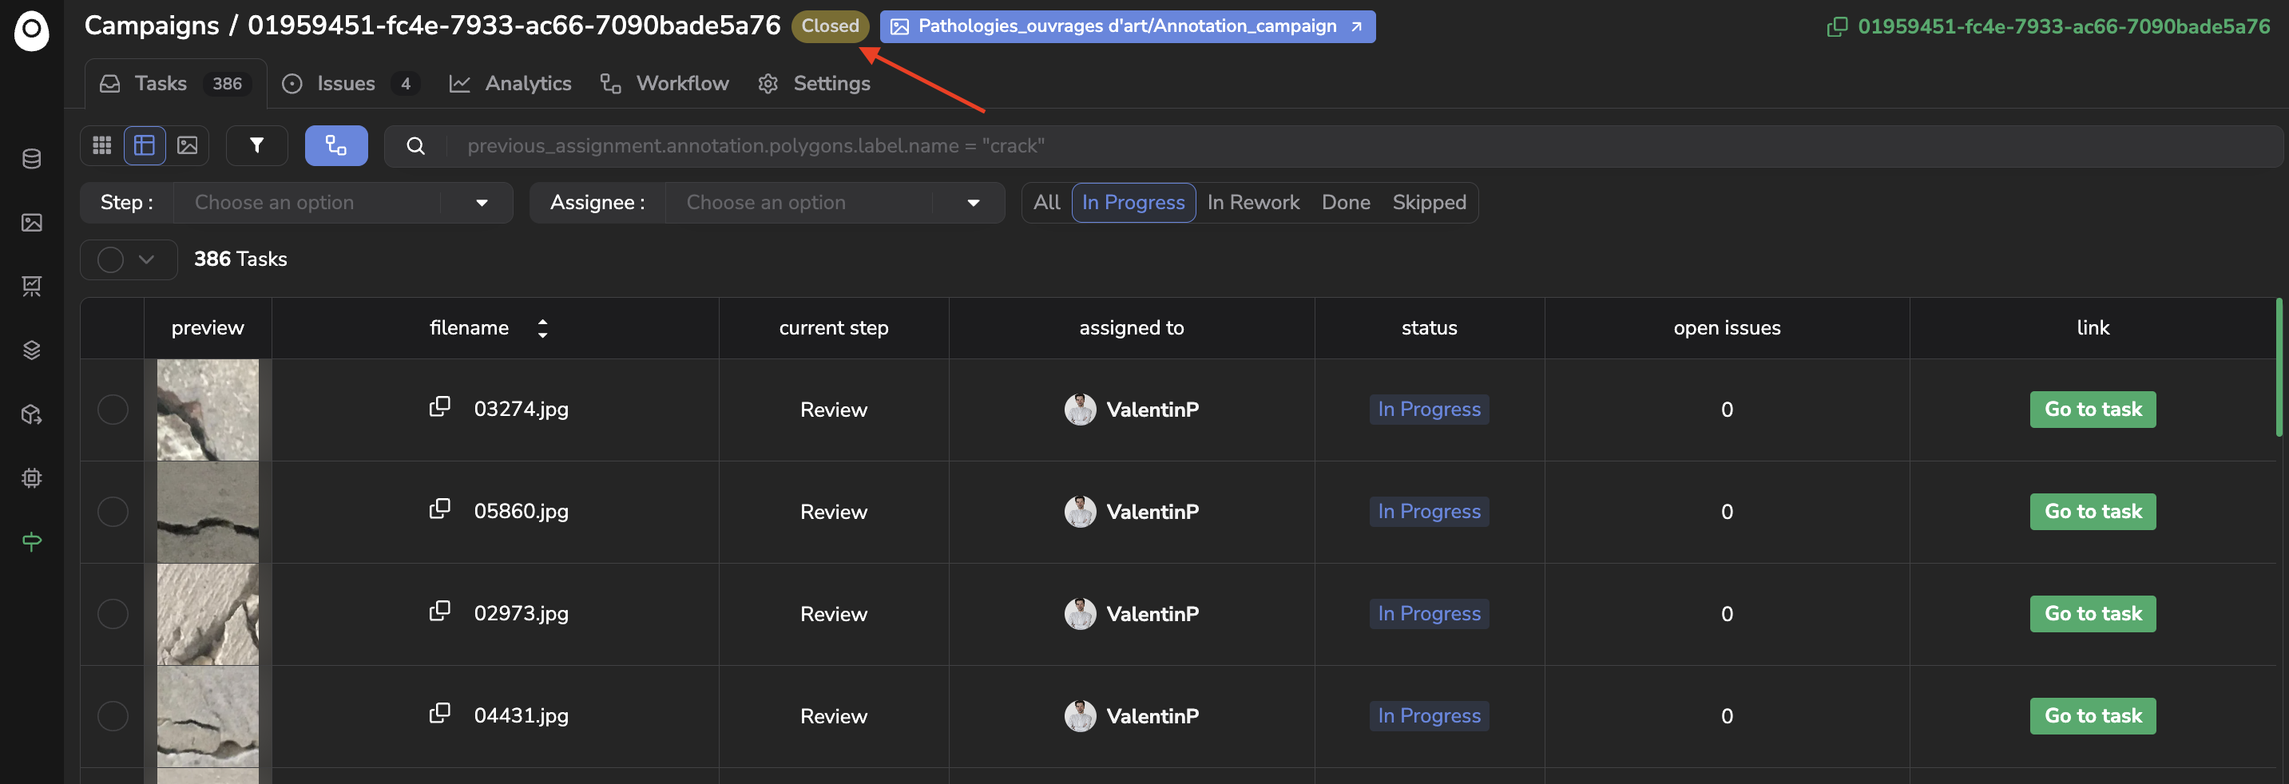Open the processor chip sidebar icon
Viewport: 2289px width, 784px height.
(32, 477)
